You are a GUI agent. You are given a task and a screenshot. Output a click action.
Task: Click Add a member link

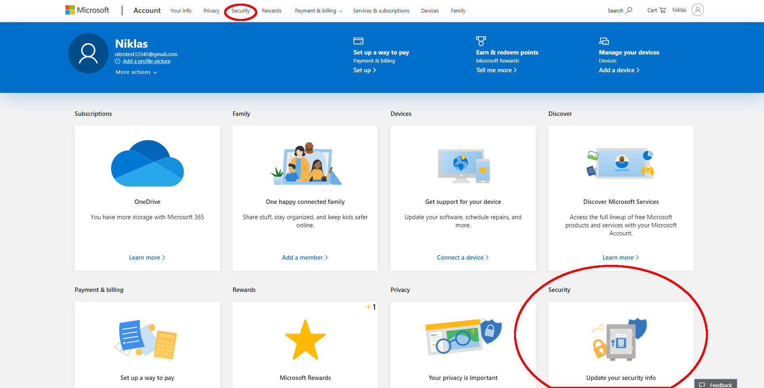coord(305,258)
